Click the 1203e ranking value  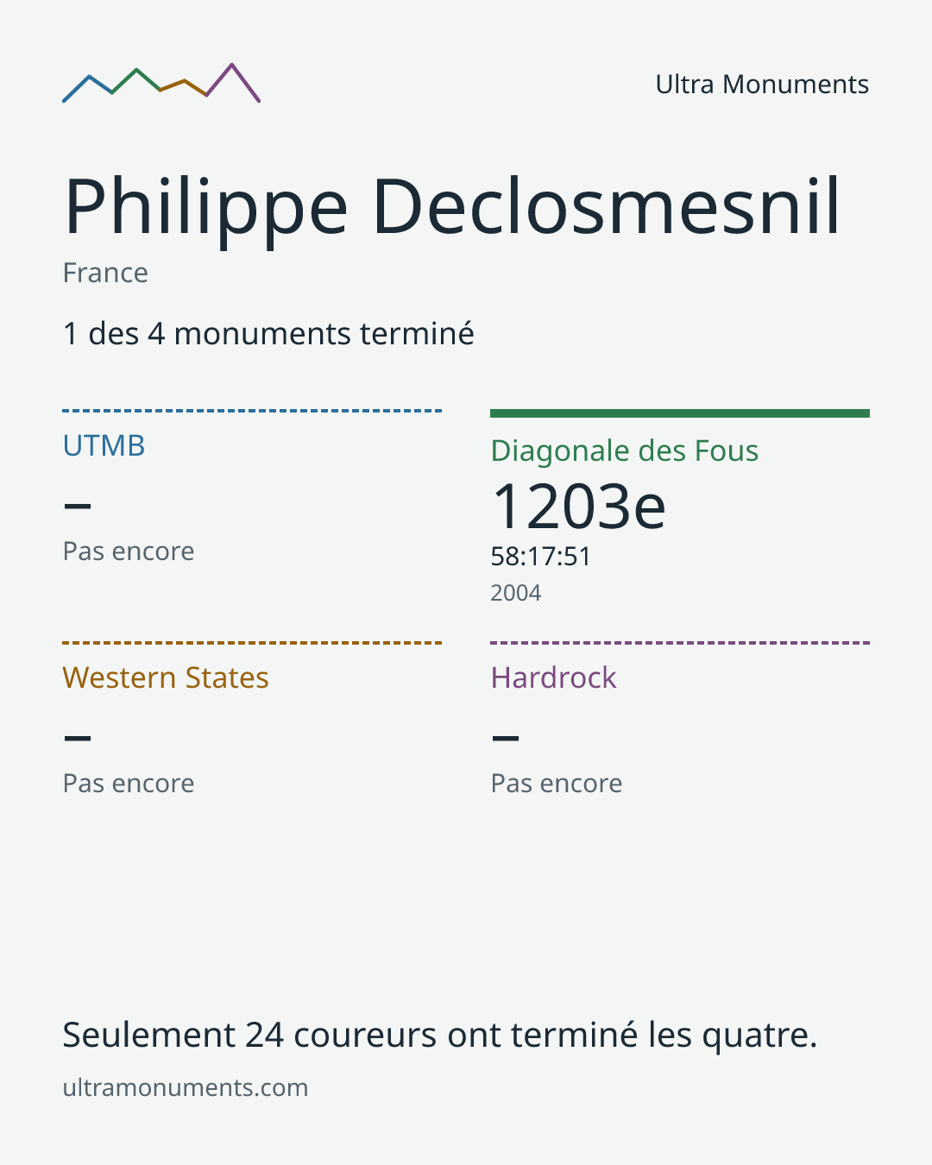(578, 507)
